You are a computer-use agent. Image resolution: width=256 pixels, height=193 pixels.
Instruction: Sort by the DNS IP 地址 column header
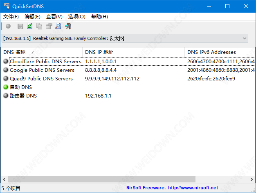coord(134,52)
